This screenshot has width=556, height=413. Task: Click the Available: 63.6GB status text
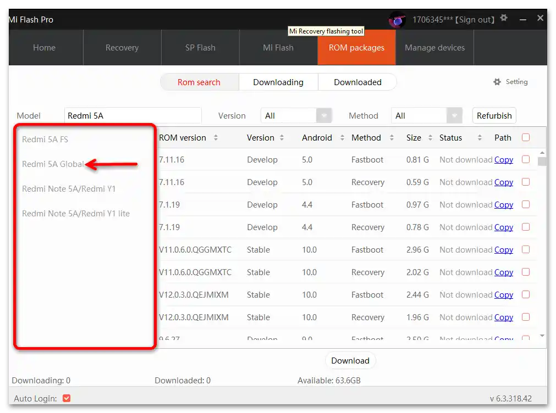pyautogui.click(x=329, y=381)
